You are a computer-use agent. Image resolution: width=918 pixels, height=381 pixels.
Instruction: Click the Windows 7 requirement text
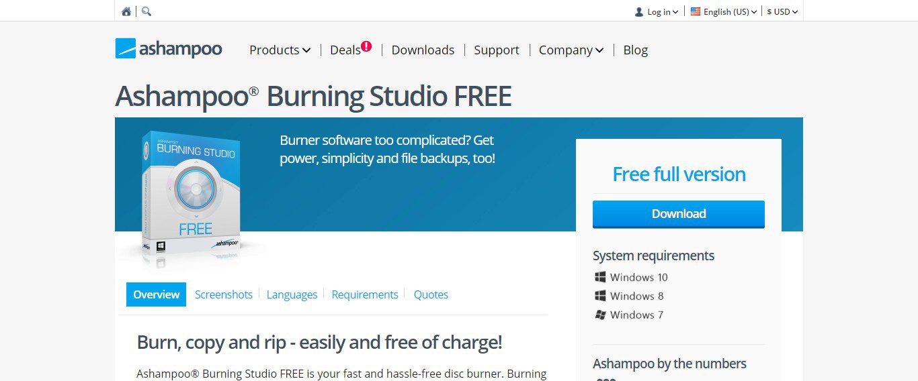(x=637, y=315)
